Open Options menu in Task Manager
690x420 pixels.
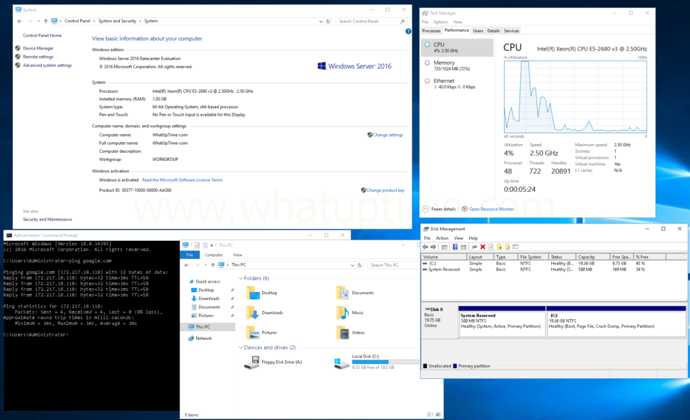[x=441, y=22]
